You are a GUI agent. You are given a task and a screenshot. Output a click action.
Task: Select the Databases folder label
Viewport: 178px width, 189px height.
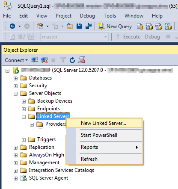40,78
